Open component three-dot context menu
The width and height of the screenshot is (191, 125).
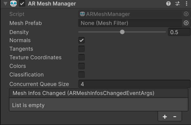point(186,4)
